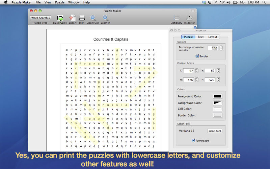Open the File menu
Screen dimensions: 270x169
[38, 2]
